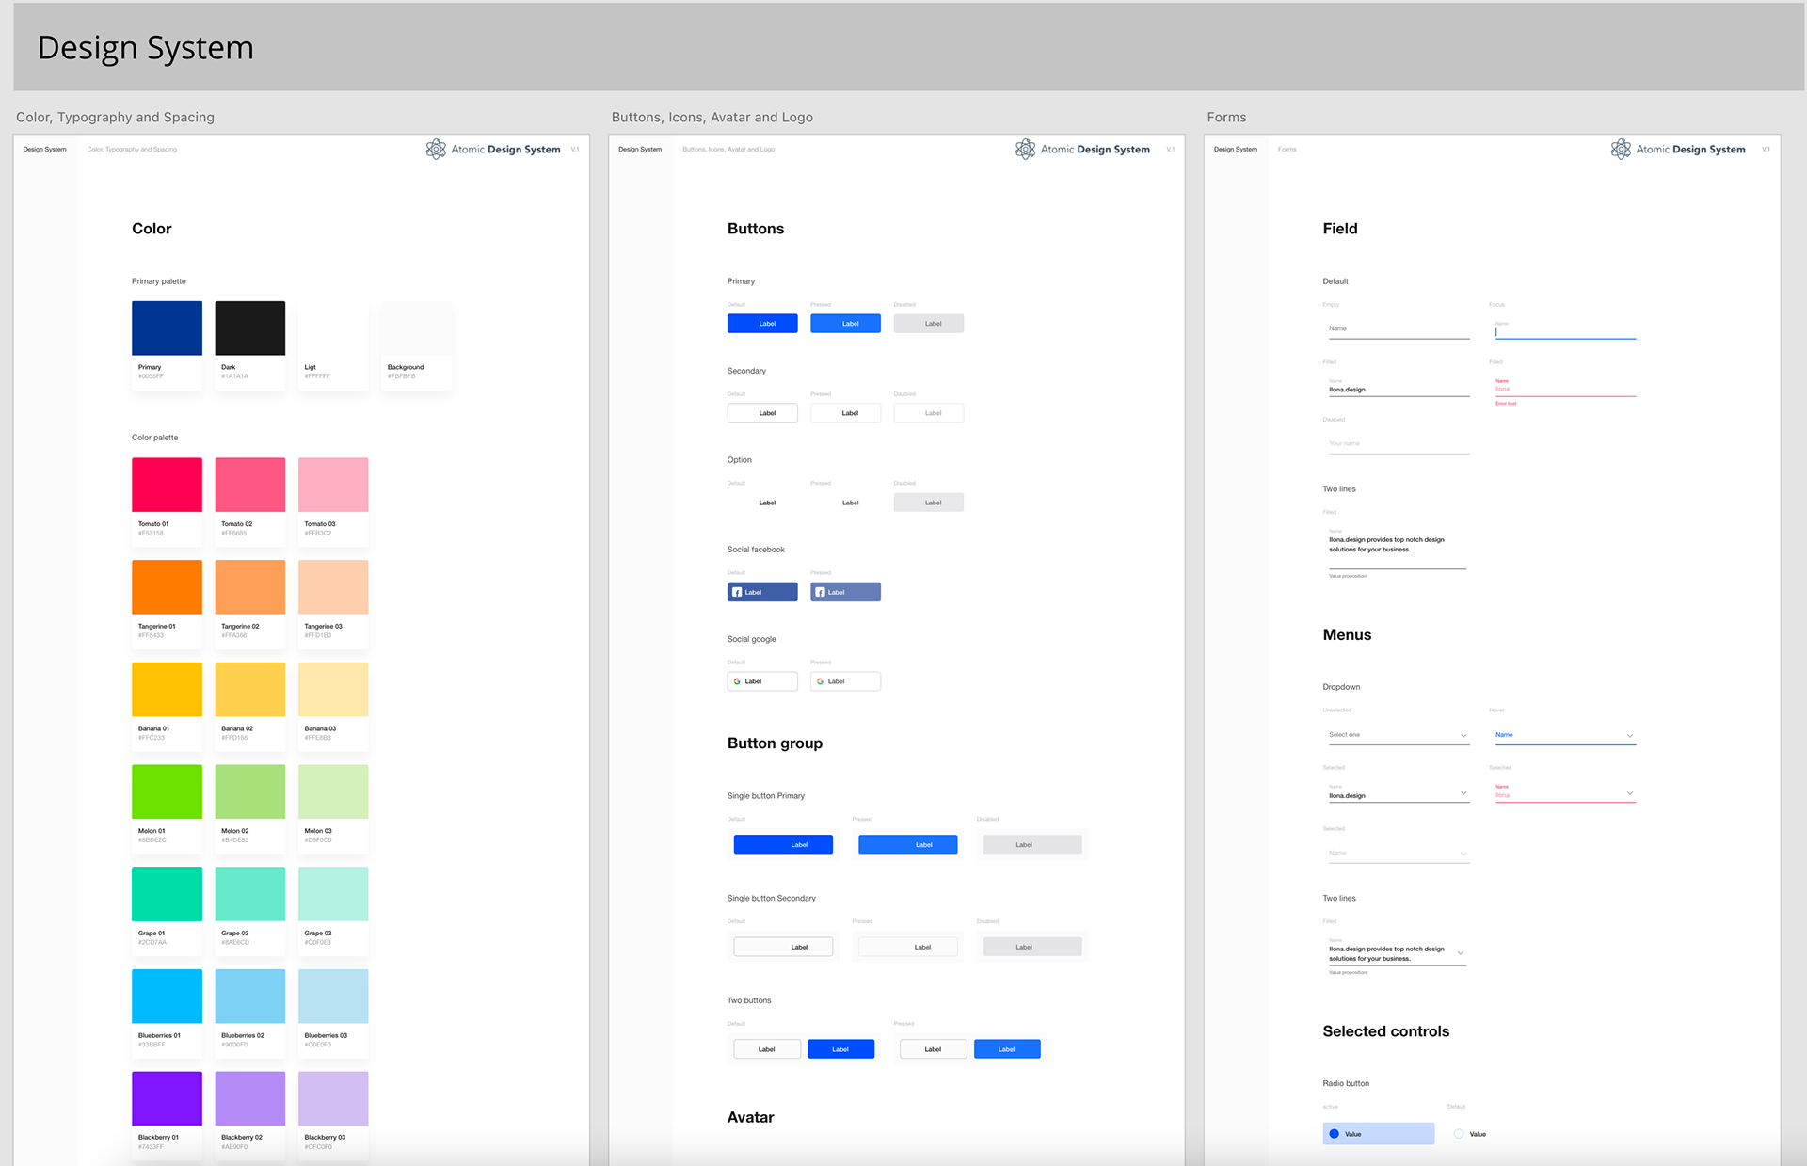Click the filled field with 'Ilona.design' under Field

coord(1398,386)
